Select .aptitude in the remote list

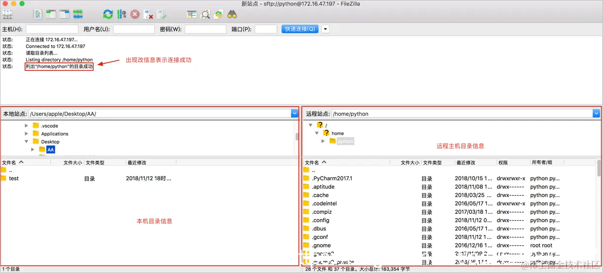(x=323, y=187)
